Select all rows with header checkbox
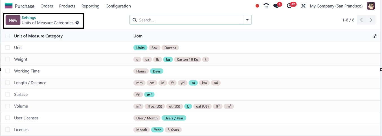Viewport: 382px width, 136px height. (x=8, y=36)
